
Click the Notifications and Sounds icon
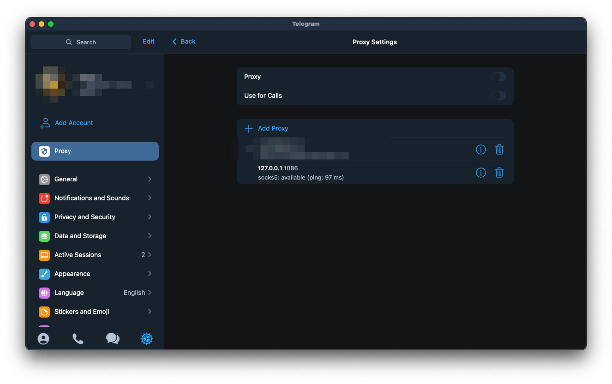44,198
